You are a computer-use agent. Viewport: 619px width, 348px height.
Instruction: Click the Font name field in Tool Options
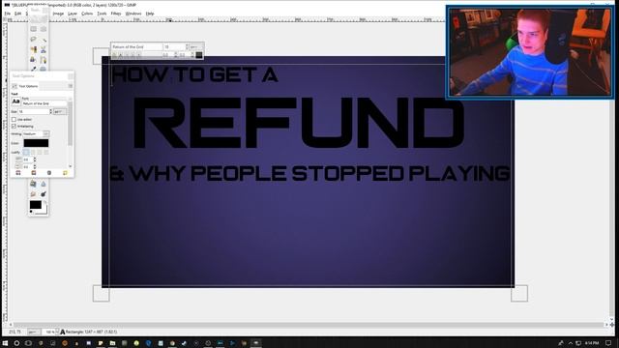[44, 103]
